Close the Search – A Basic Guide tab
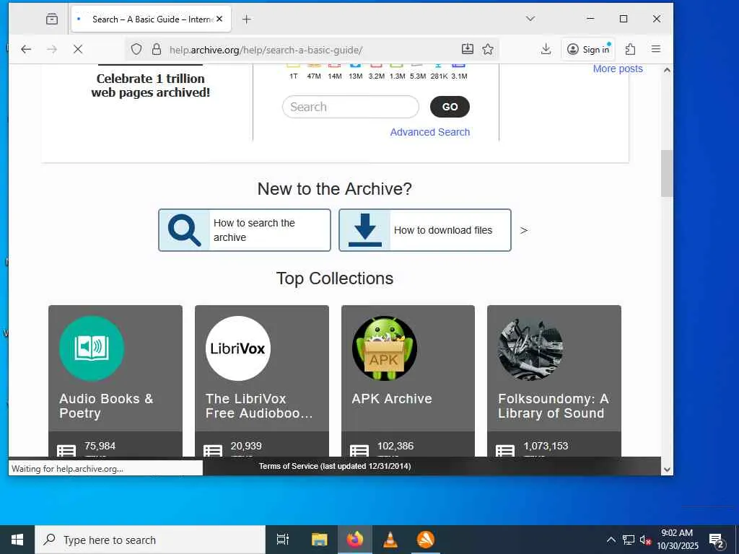The width and height of the screenshot is (739, 554). pos(219,19)
